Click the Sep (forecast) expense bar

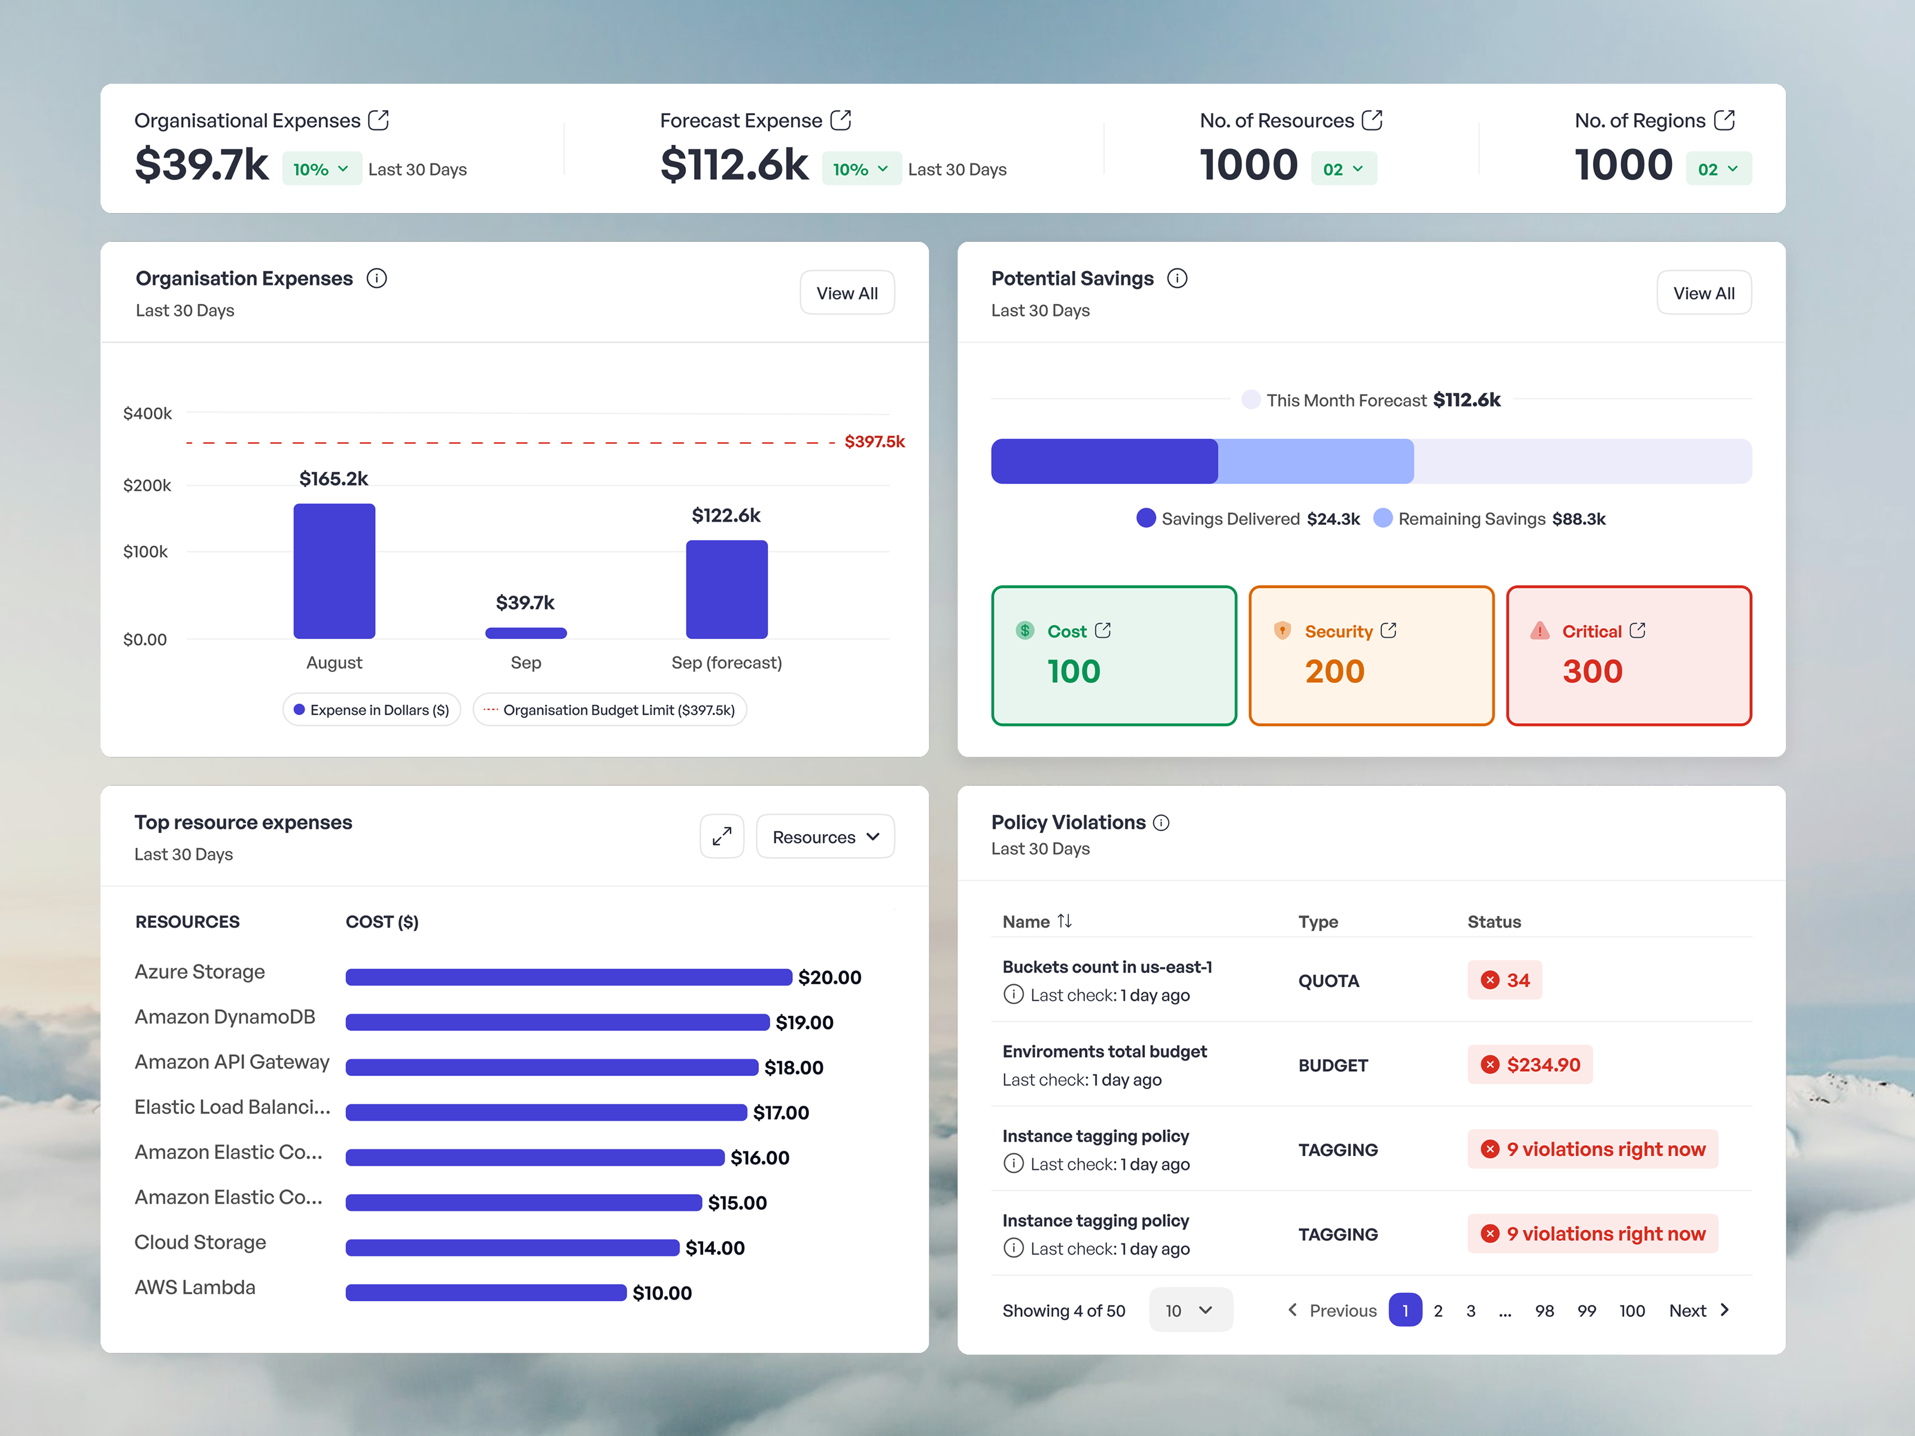pyautogui.click(x=727, y=589)
